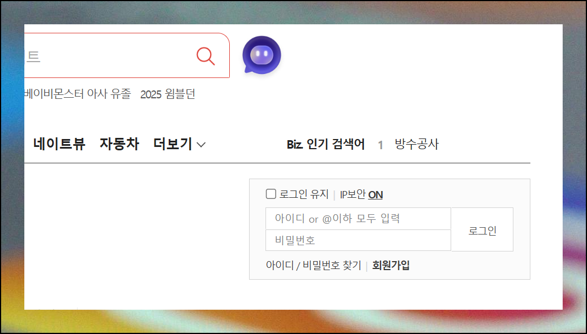Open the Biz. 인기 검색어 heading
This screenshot has height=334, width=587.
pyautogui.click(x=325, y=144)
